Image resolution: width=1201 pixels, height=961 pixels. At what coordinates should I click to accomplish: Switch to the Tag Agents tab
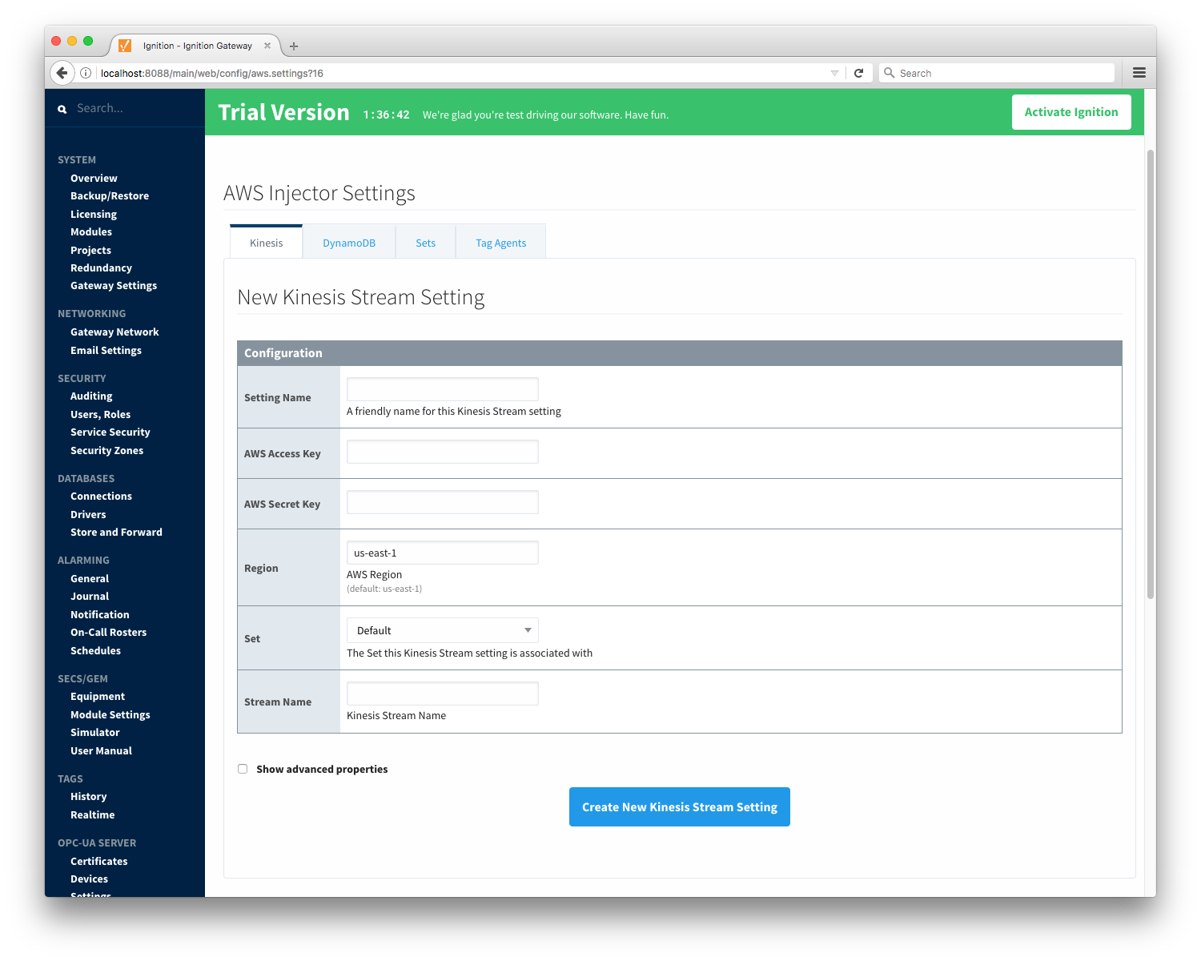(x=500, y=243)
